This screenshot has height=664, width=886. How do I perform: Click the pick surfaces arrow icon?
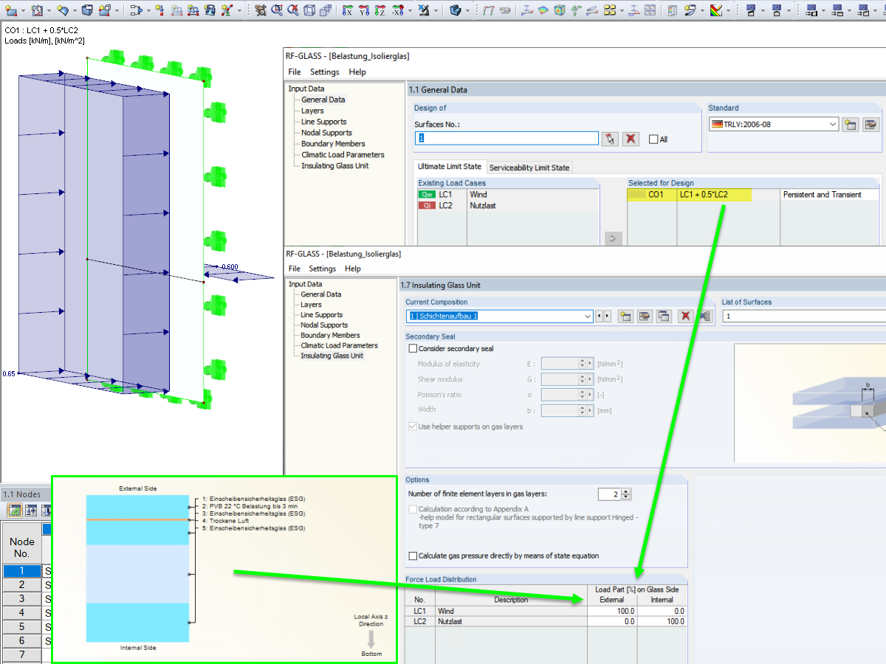click(610, 139)
